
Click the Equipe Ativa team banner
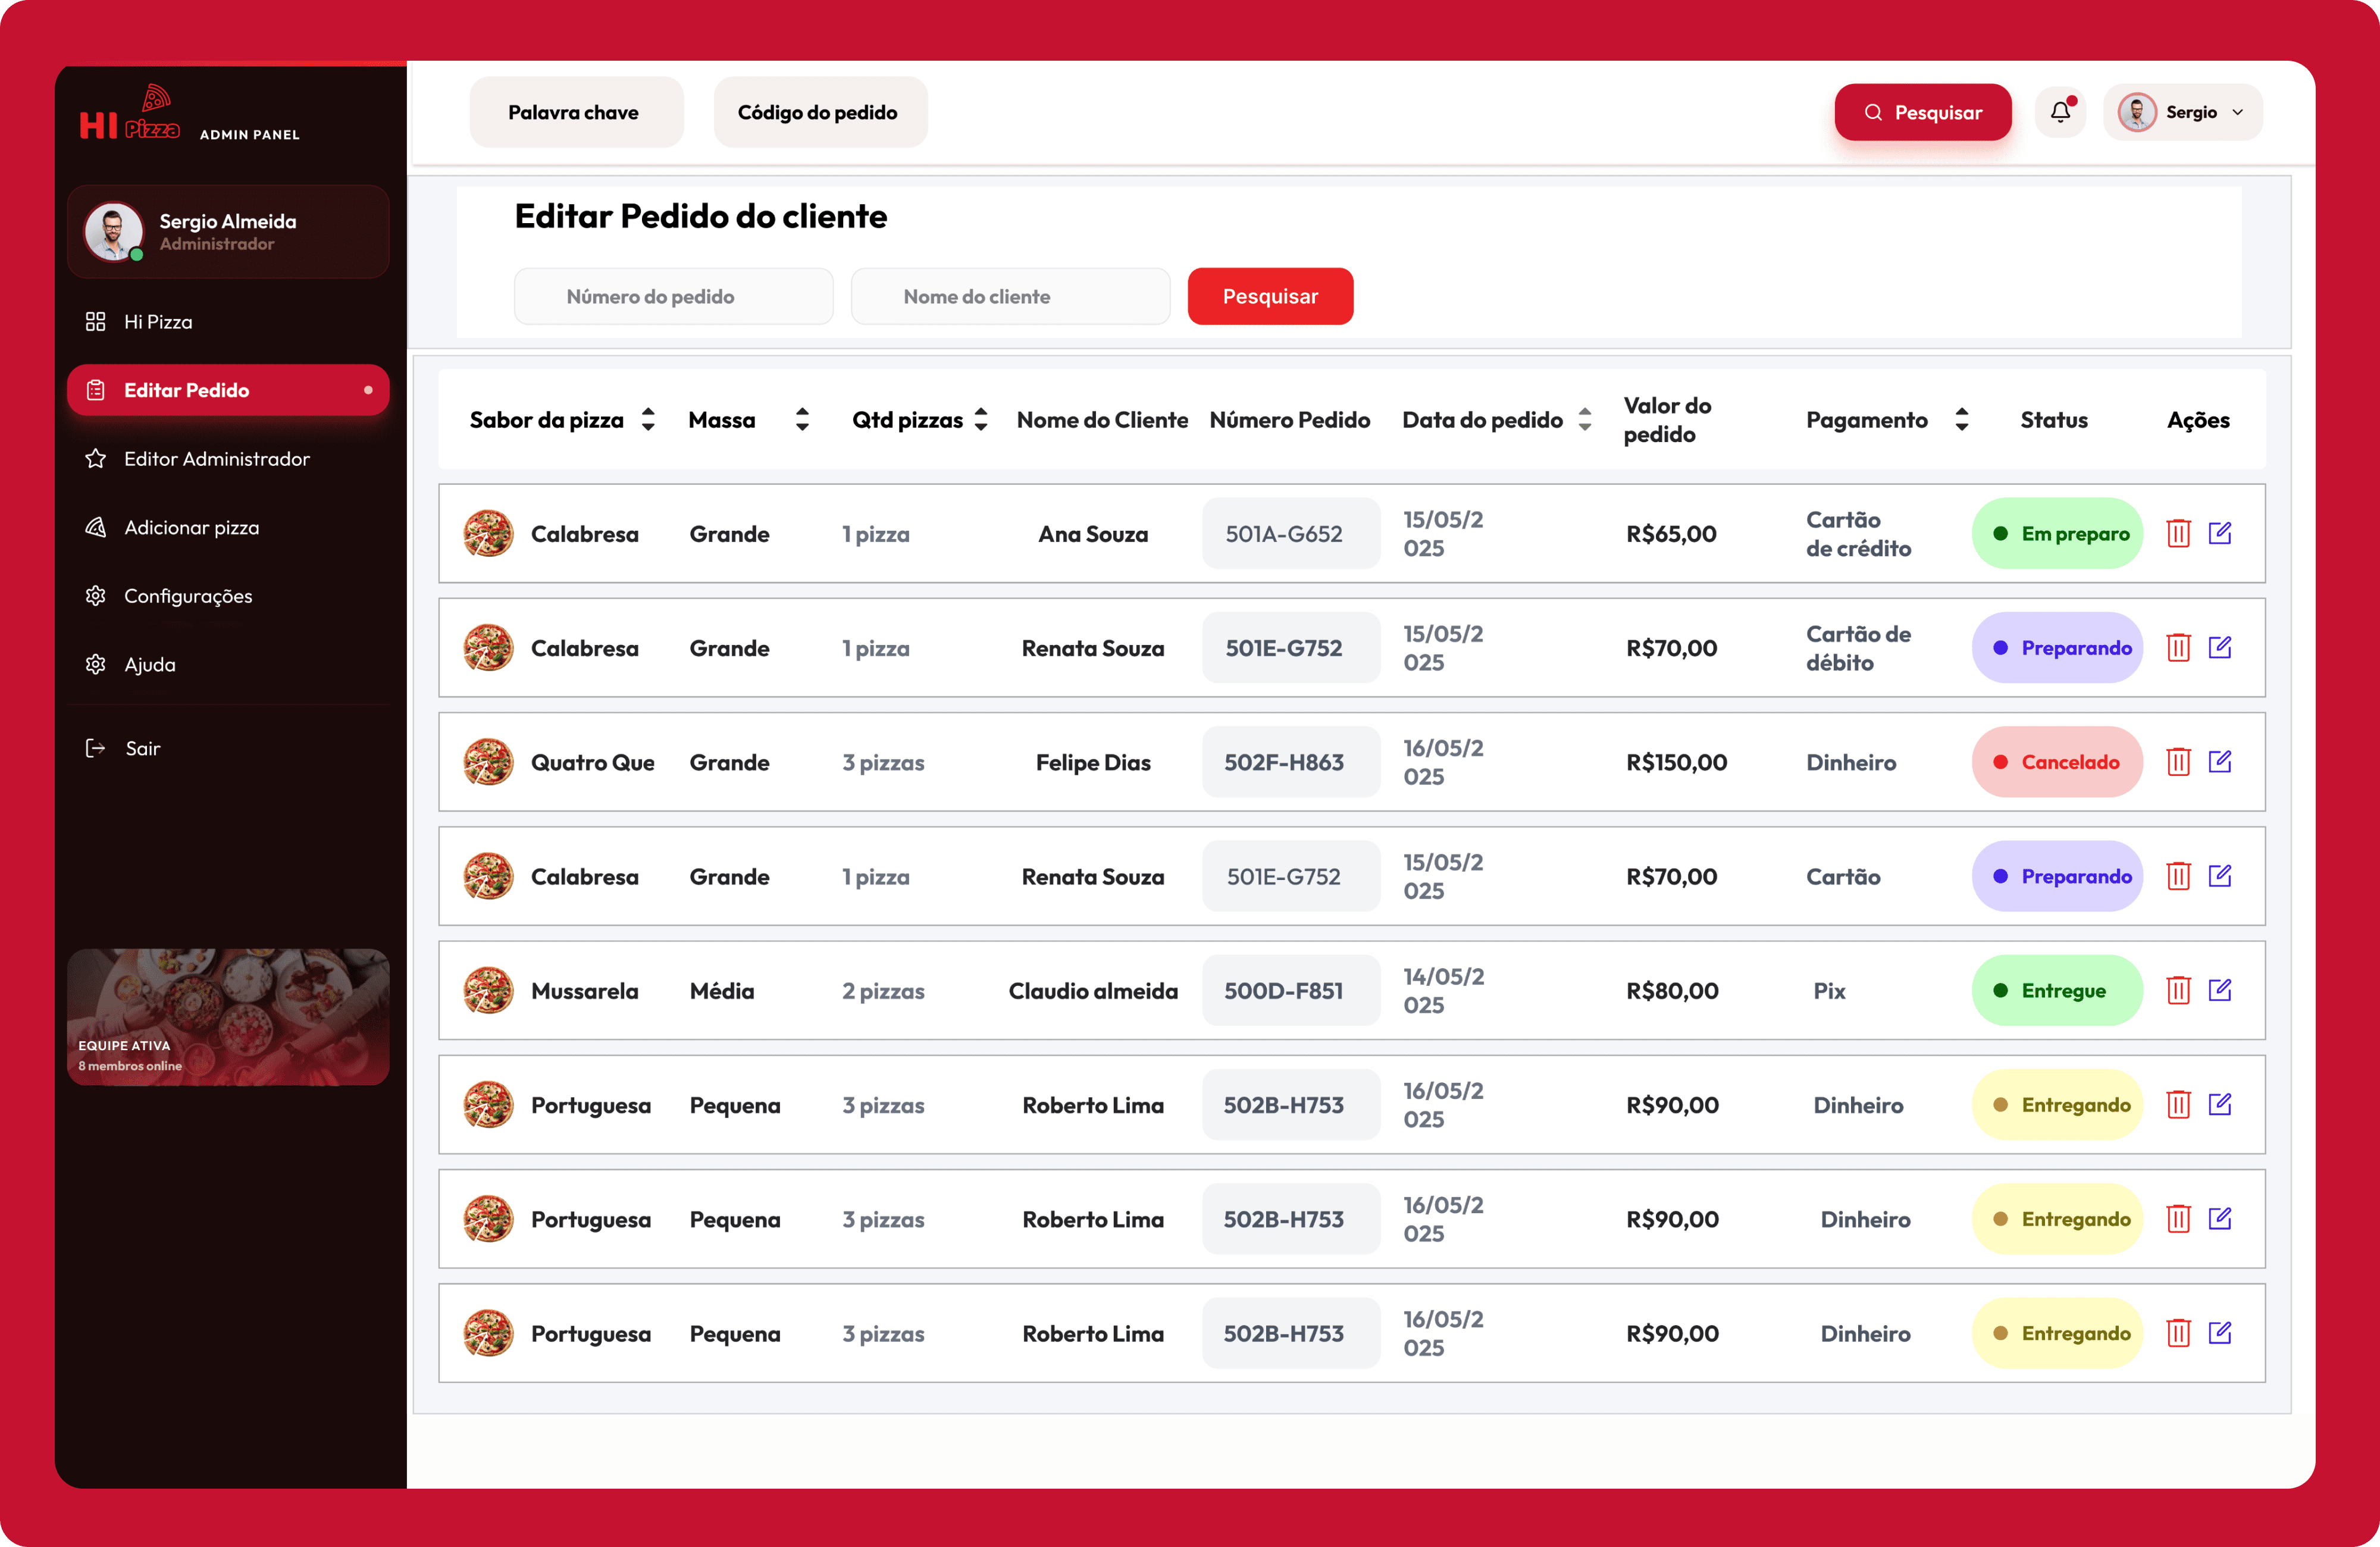[228, 1017]
